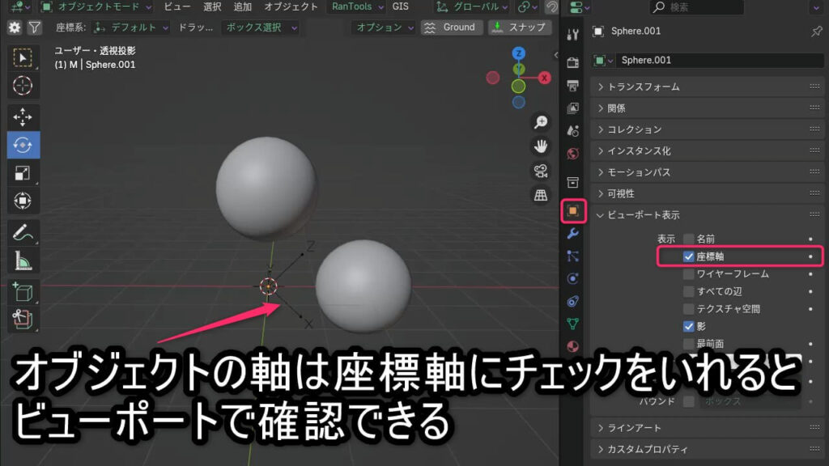Select the Annotate pencil tool

(23, 233)
